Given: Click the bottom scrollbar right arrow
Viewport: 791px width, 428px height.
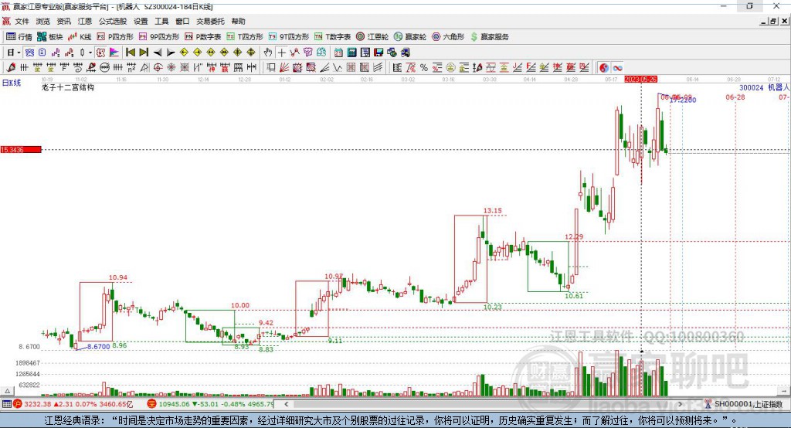Looking at the screenshot, I should (680, 404).
